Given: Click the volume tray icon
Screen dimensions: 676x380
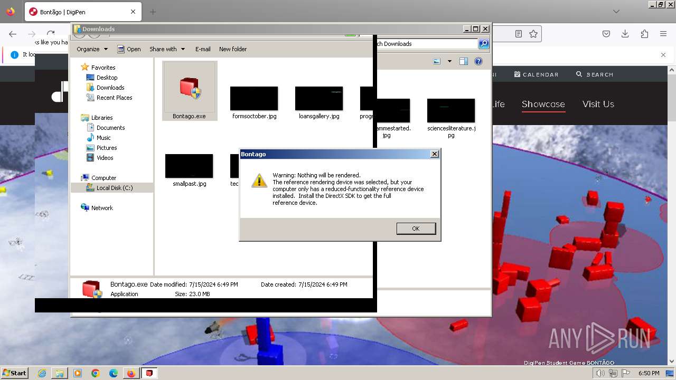Looking at the screenshot, I should coord(600,373).
